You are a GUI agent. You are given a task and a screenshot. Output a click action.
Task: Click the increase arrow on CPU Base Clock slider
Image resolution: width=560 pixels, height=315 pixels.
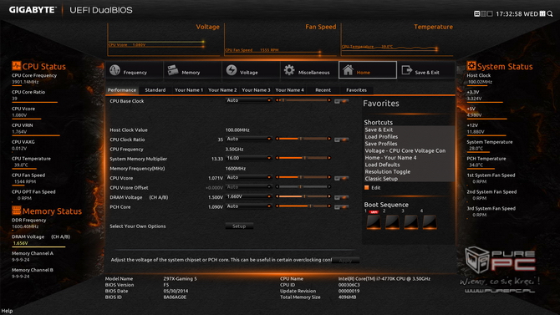click(329, 100)
